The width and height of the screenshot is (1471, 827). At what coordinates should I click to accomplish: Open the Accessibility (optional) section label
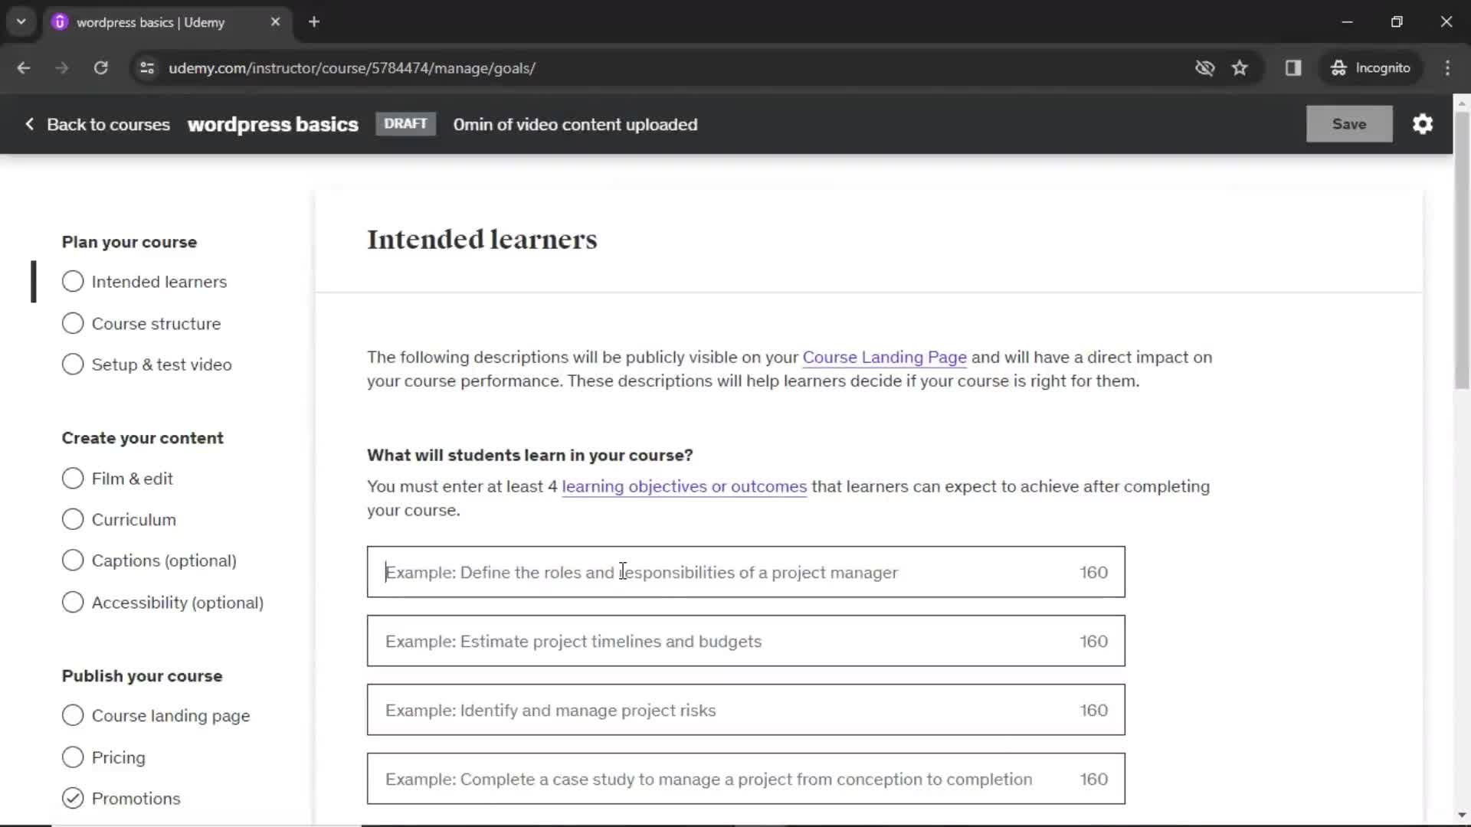click(x=178, y=603)
